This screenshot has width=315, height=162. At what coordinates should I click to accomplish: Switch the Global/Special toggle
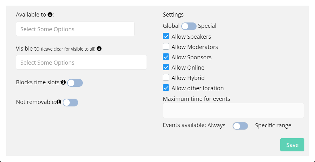pos(189,26)
